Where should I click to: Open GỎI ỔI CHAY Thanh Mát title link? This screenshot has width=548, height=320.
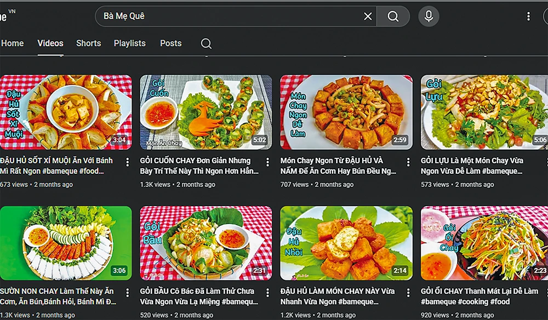click(479, 296)
